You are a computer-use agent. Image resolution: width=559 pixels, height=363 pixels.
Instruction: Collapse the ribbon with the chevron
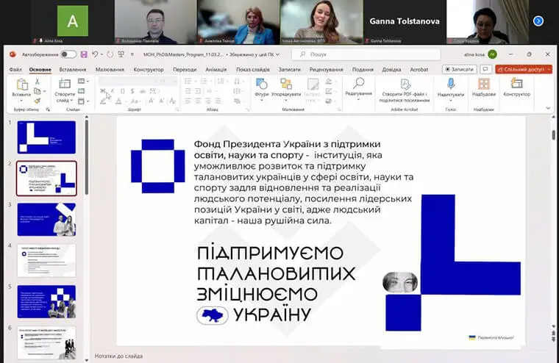[548, 108]
